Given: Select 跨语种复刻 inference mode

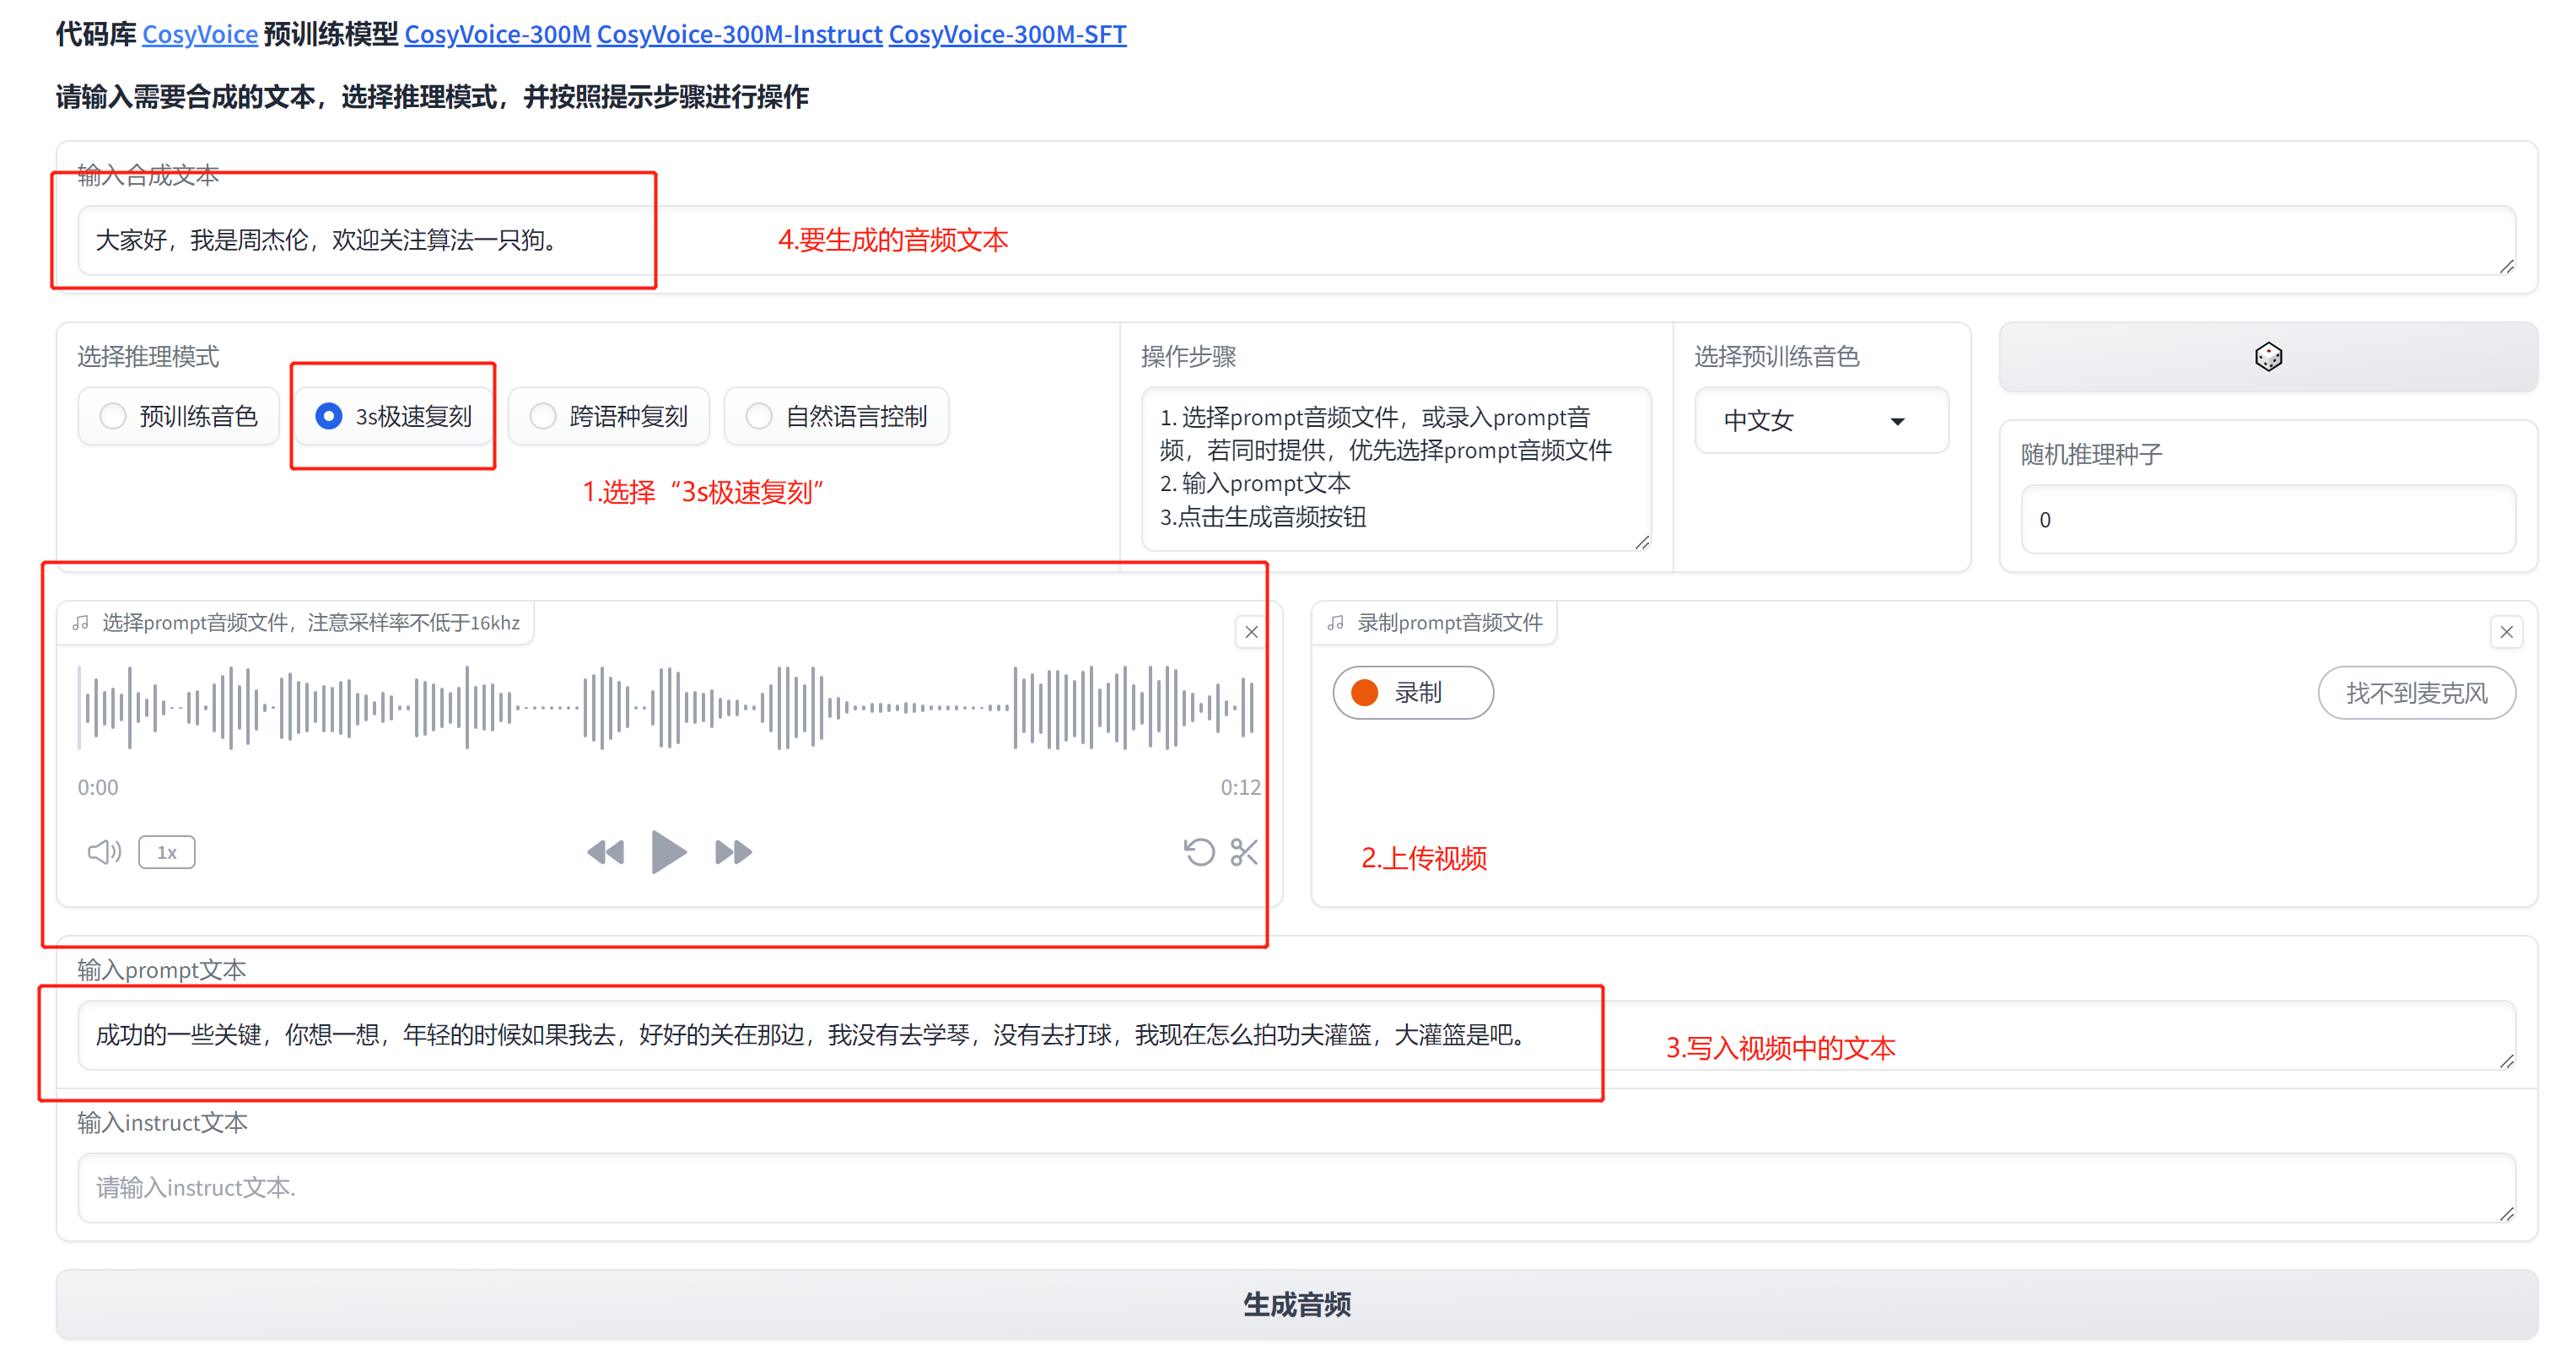Looking at the screenshot, I should [x=609, y=416].
